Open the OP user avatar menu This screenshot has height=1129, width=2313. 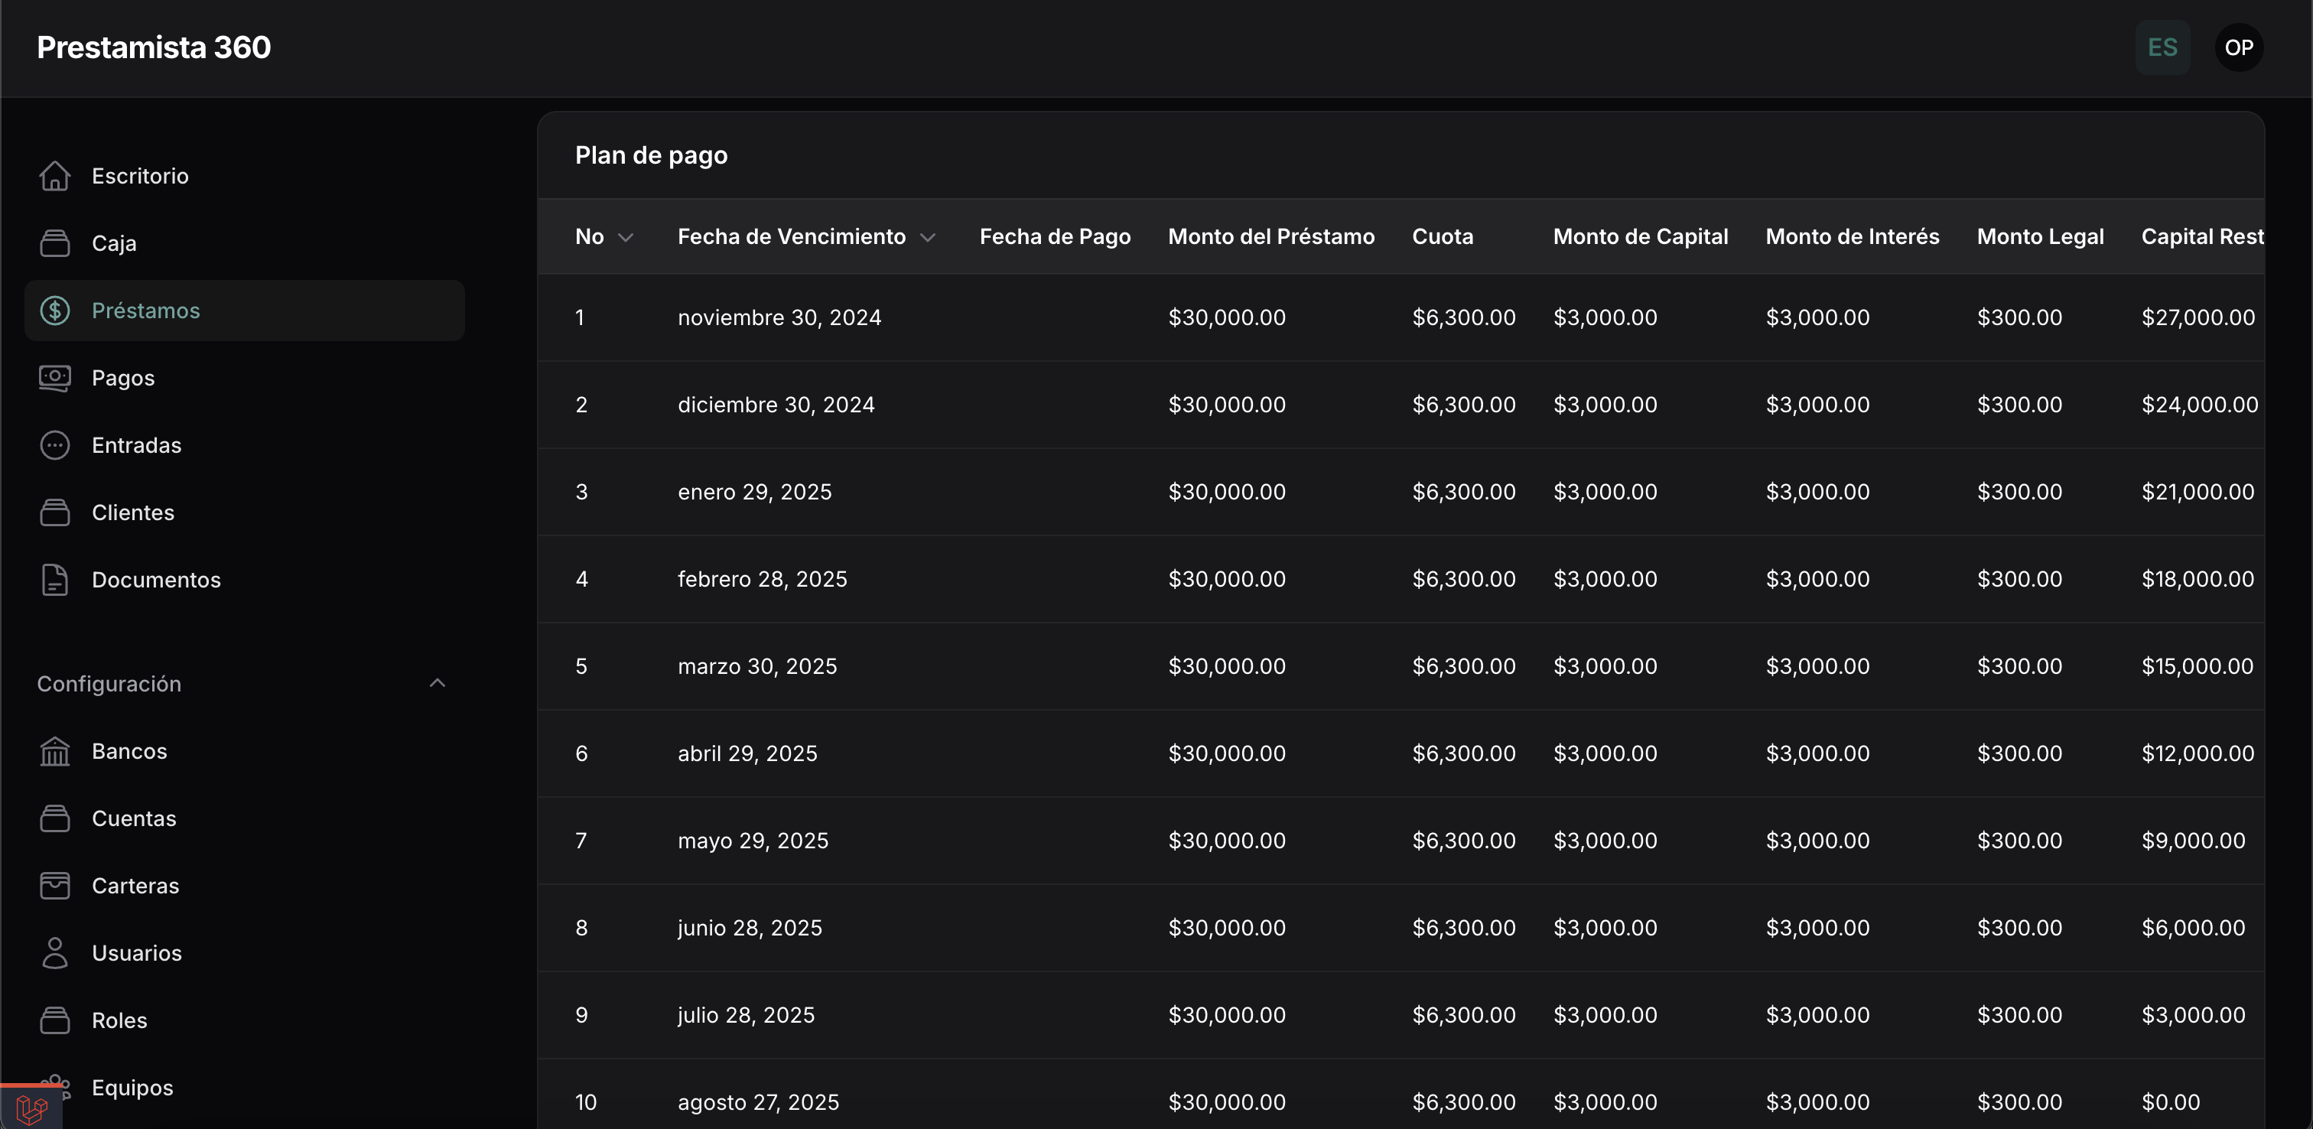(x=2239, y=47)
